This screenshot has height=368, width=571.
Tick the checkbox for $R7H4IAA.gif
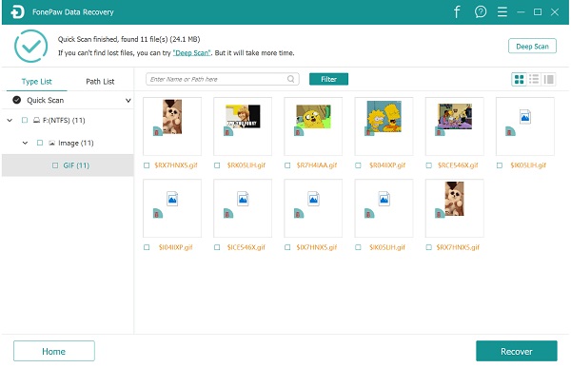click(x=287, y=165)
